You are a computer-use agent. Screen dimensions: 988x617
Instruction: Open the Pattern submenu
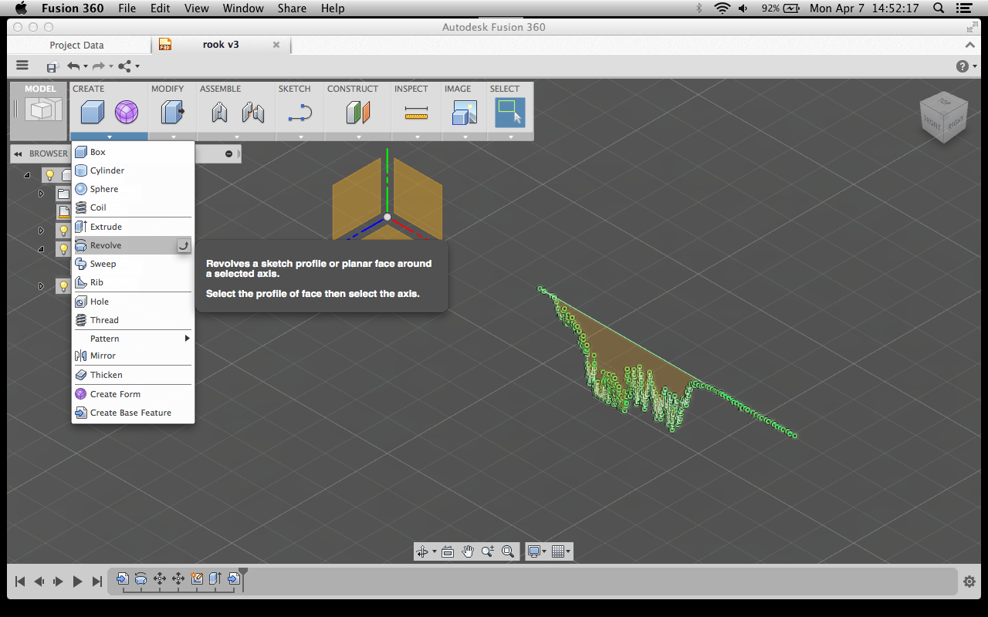pyautogui.click(x=133, y=339)
